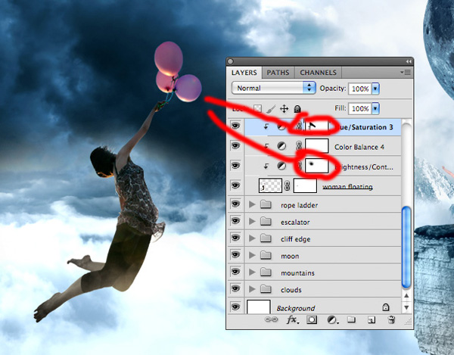Select Brightness/Contrast adjustment icon

click(281, 166)
